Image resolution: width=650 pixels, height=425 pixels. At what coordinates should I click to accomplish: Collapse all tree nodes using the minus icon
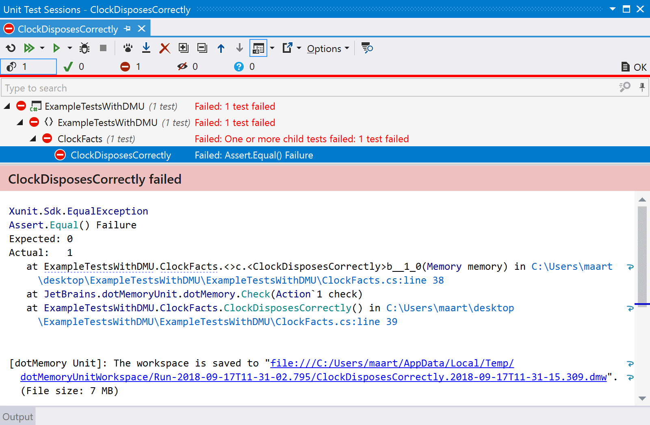202,48
